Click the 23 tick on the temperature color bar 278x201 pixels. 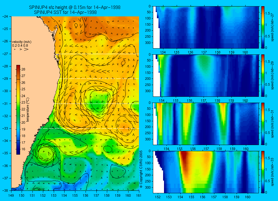(x=23, y=102)
